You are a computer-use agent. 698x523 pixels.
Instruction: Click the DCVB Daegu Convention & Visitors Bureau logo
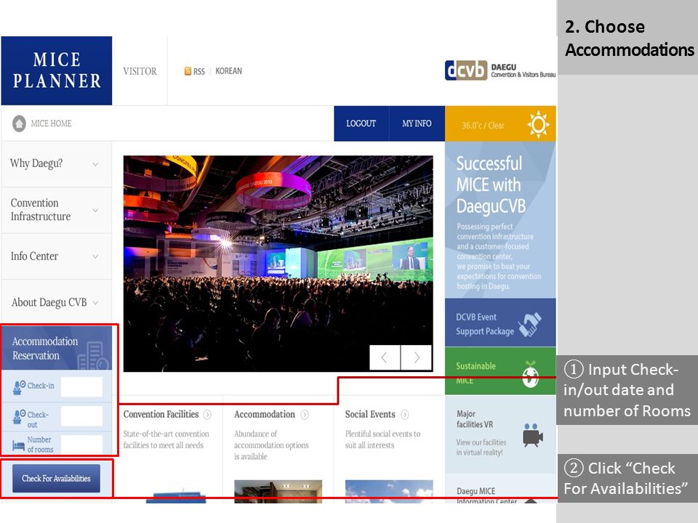(x=500, y=70)
